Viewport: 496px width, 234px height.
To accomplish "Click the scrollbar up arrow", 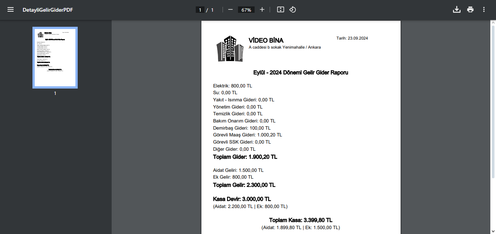I will coord(493,23).
